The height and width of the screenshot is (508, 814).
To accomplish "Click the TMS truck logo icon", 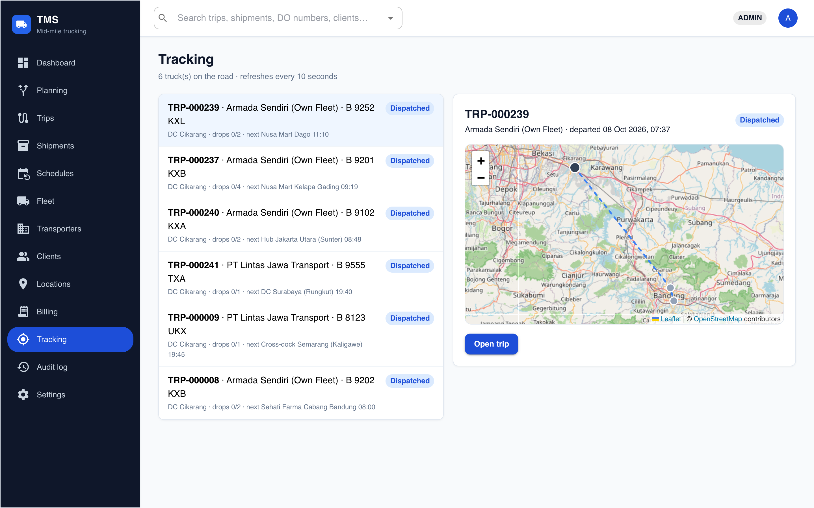I will [x=21, y=24].
